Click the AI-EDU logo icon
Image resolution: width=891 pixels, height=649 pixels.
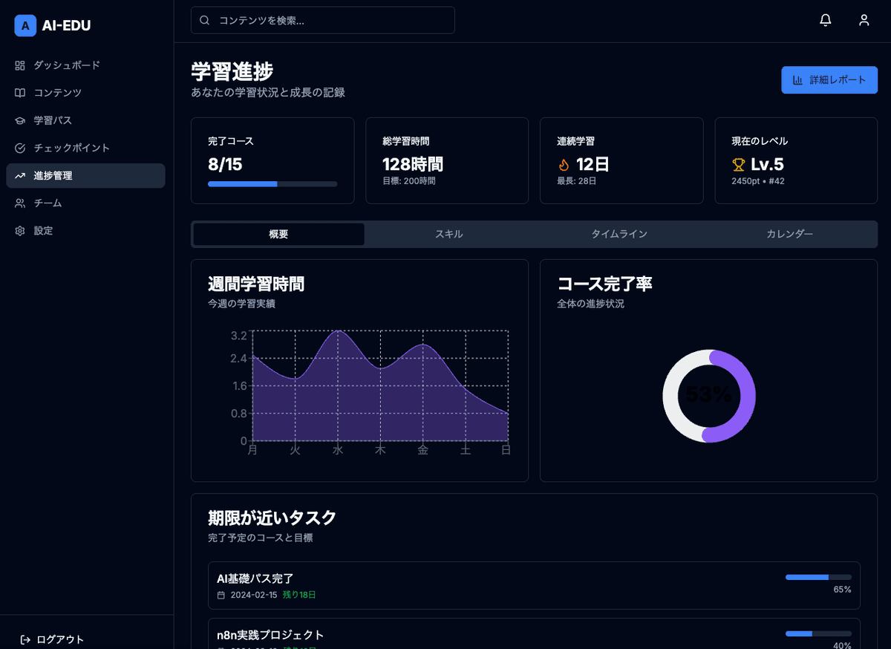pos(25,25)
